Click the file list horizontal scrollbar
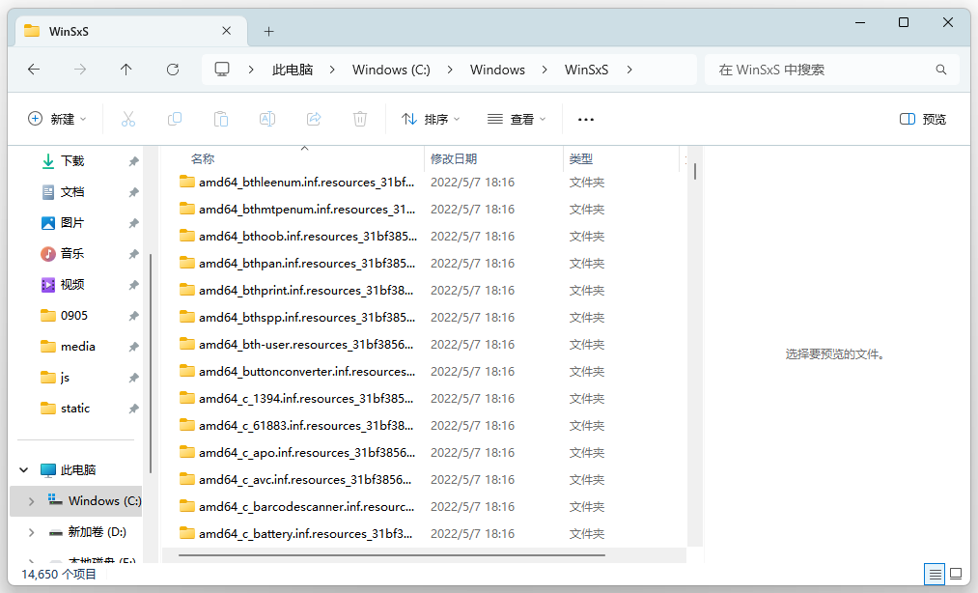This screenshot has width=978, height=593. 392,554
